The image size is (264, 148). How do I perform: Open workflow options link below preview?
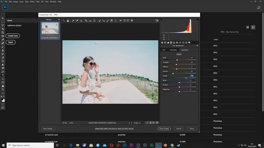(x=114, y=129)
